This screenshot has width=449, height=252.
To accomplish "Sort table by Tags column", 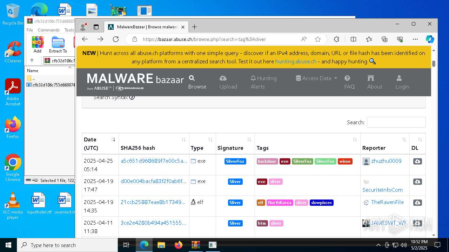I will coord(307,143).
